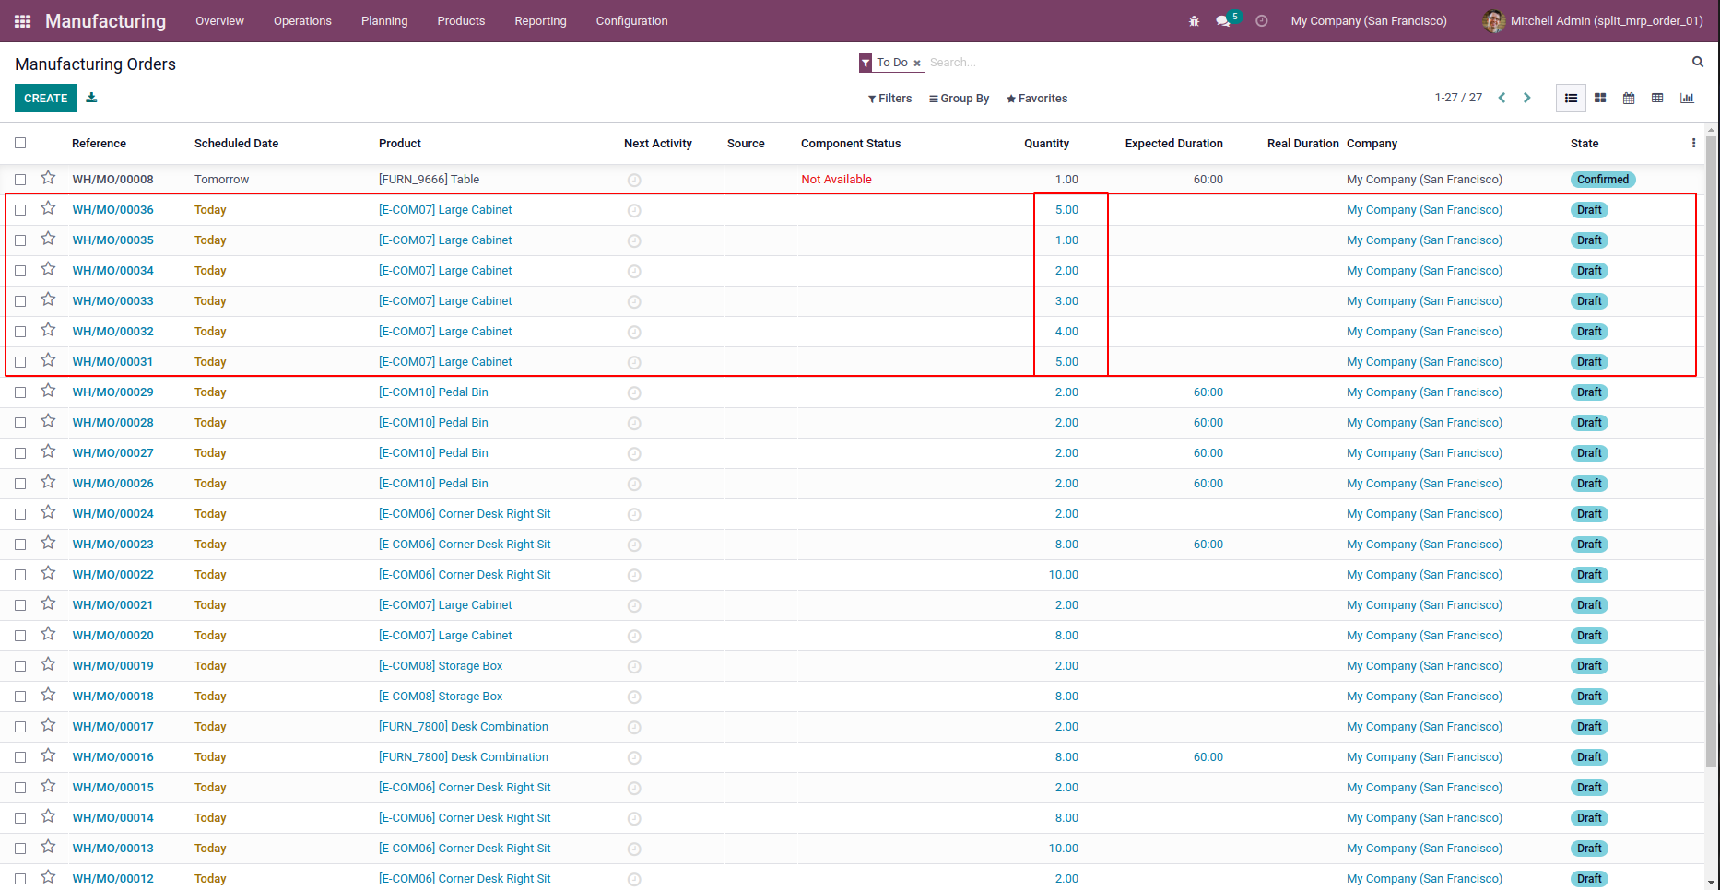Image resolution: width=1720 pixels, height=890 pixels.
Task: Expand the Group By dropdown
Action: click(959, 99)
